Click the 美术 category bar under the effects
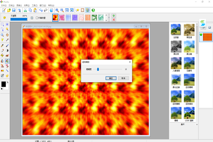The height and width of the screenshot is (142, 213). click(183, 124)
